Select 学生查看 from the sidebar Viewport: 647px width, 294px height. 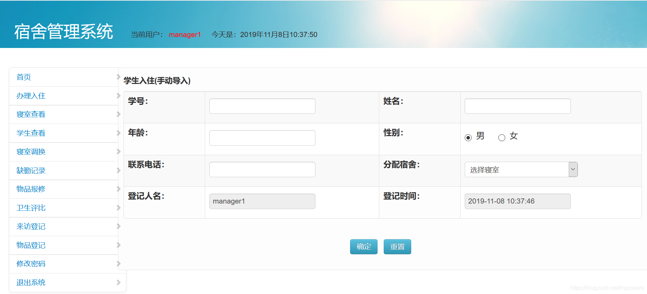pyautogui.click(x=31, y=133)
